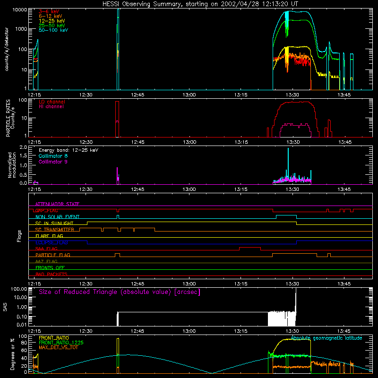Image resolution: width=378 pixels, height=378 pixels.
Task: Click the cyan "NON_SOLAR_EVENT" flag label
Action: tap(57, 217)
